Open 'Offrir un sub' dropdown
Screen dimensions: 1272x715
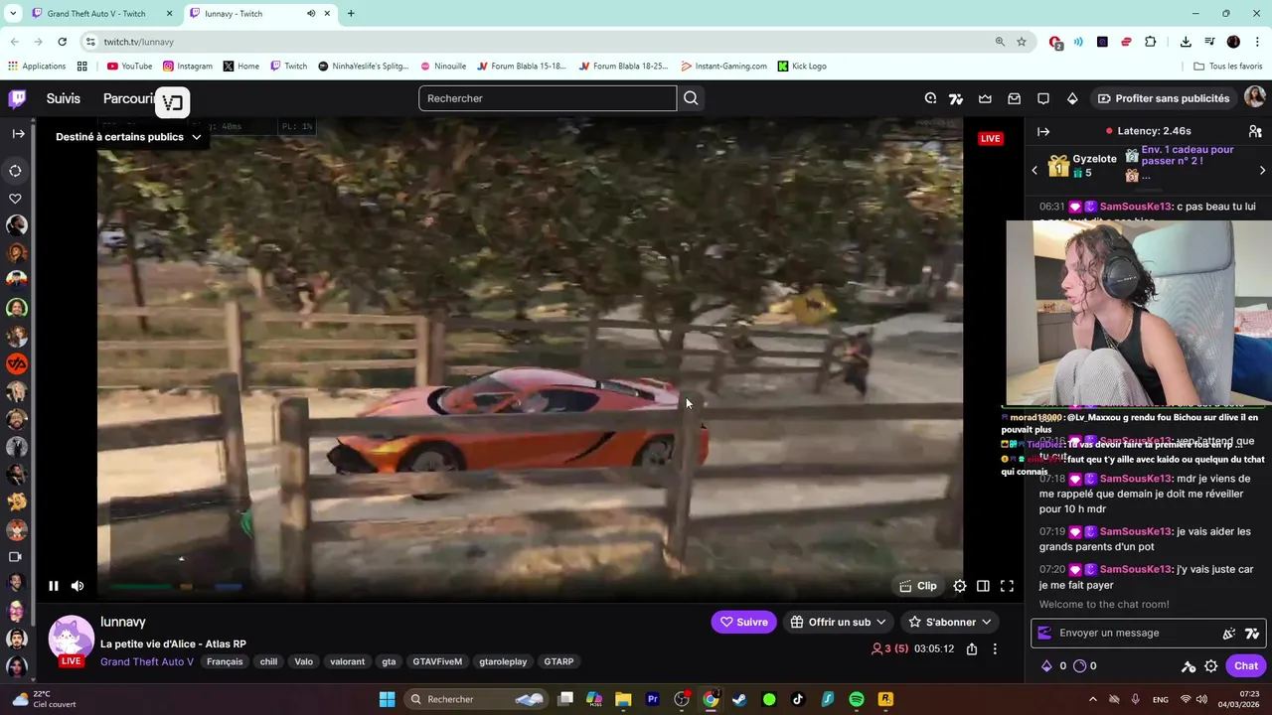pyautogui.click(x=837, y=623)
